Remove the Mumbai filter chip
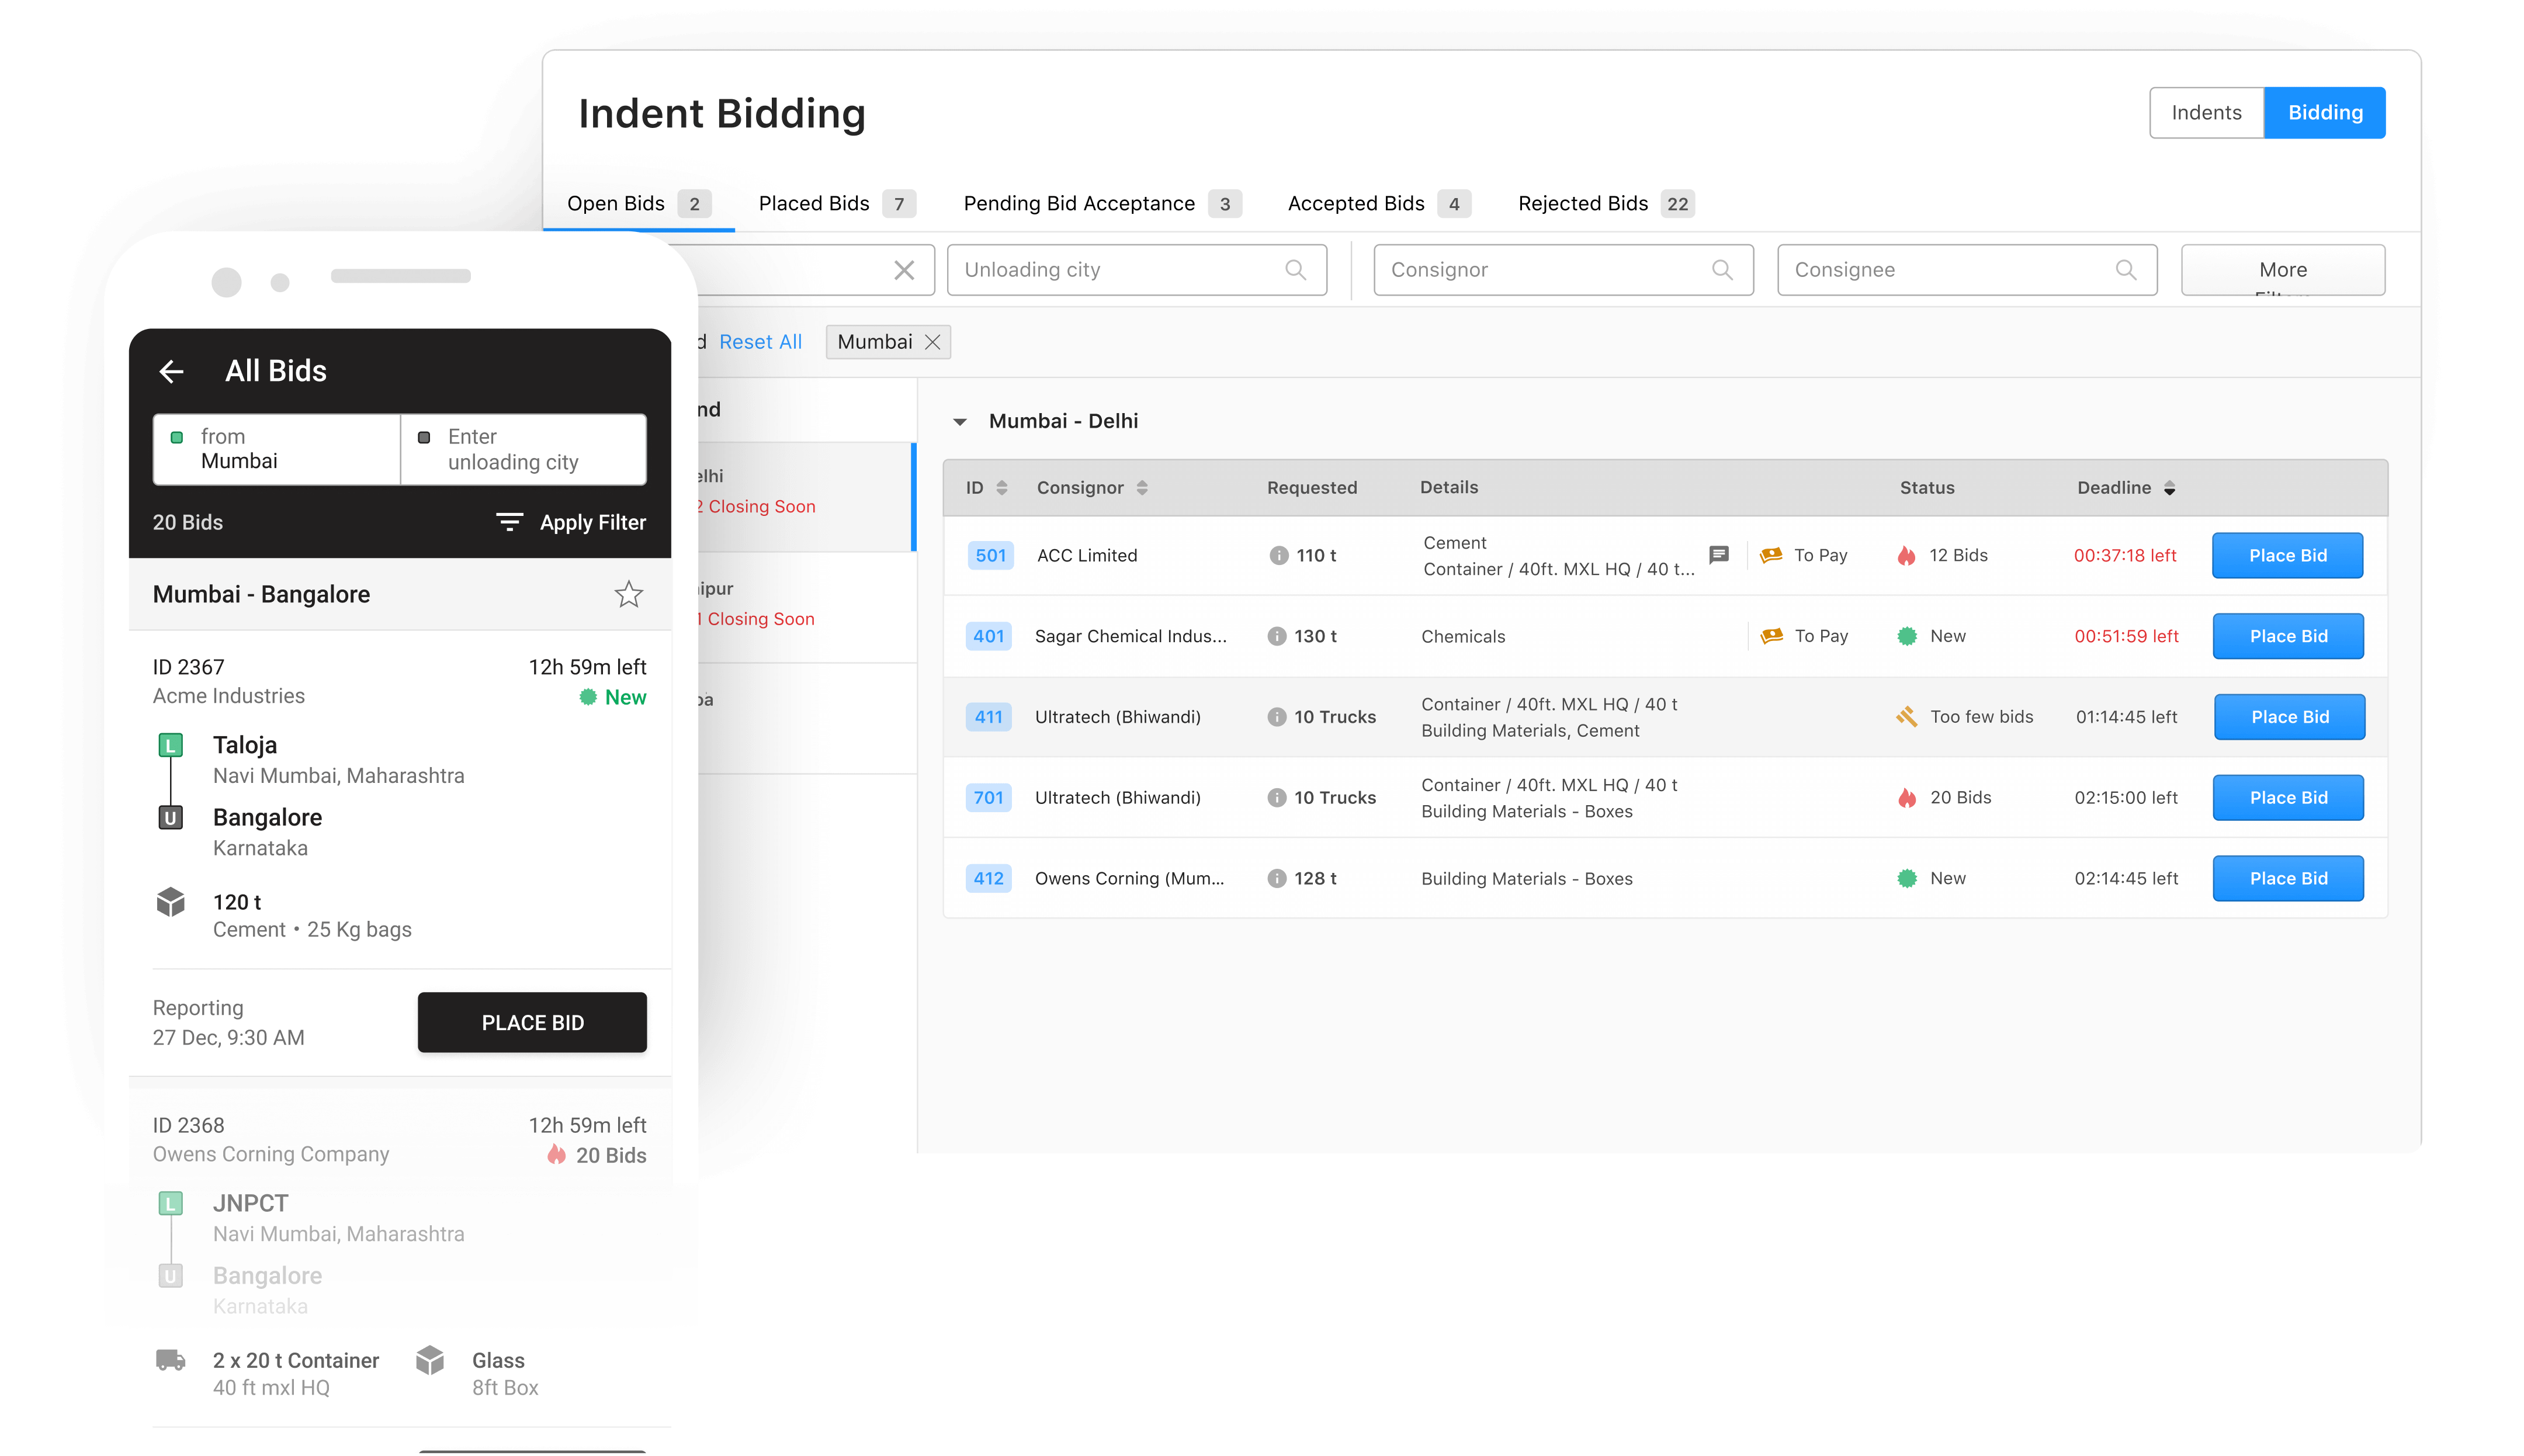 point(933,342)
